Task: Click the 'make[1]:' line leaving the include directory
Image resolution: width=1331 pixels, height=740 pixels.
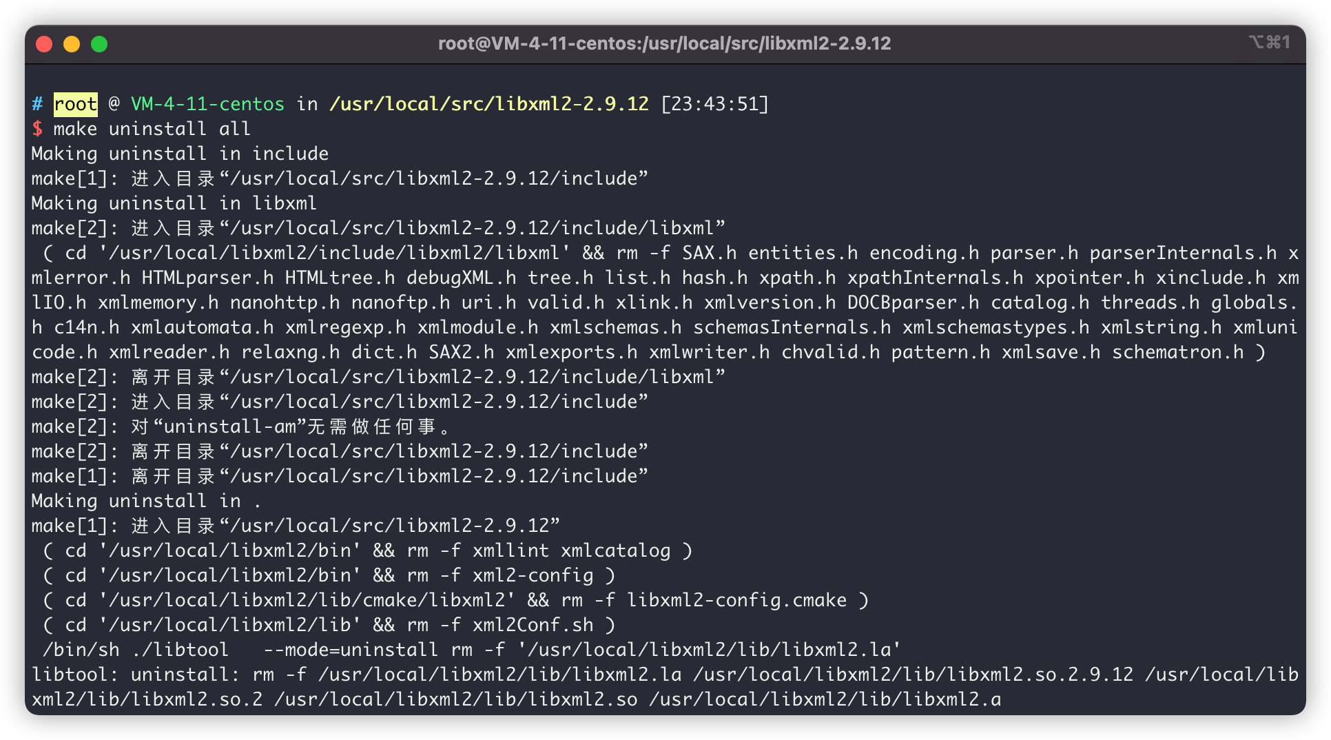Action: 340,476
